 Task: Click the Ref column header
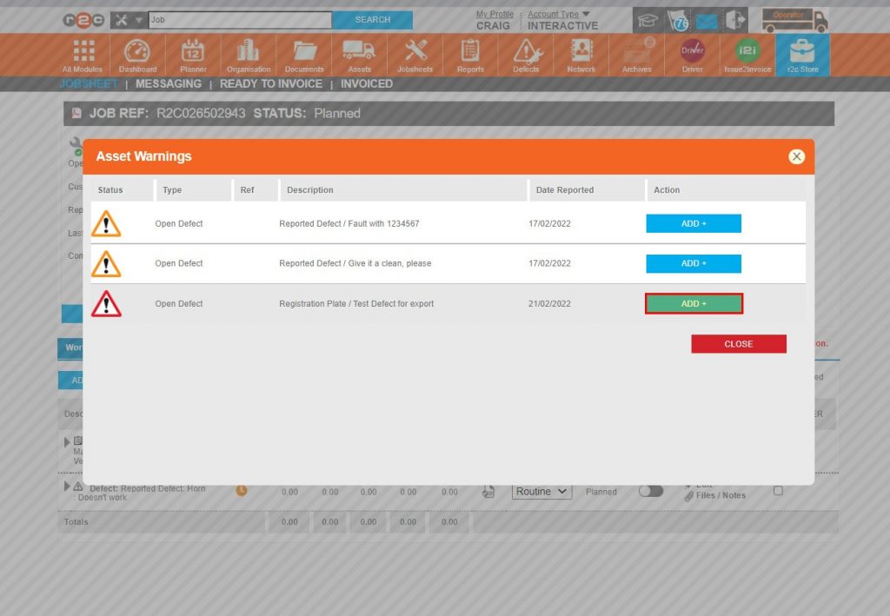[256, 190]
